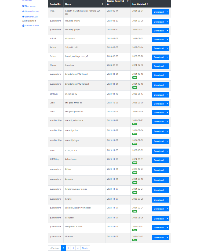Expand download options for KillstorexQuasar_props
204x252 pixels.
[x=167, y=190]
